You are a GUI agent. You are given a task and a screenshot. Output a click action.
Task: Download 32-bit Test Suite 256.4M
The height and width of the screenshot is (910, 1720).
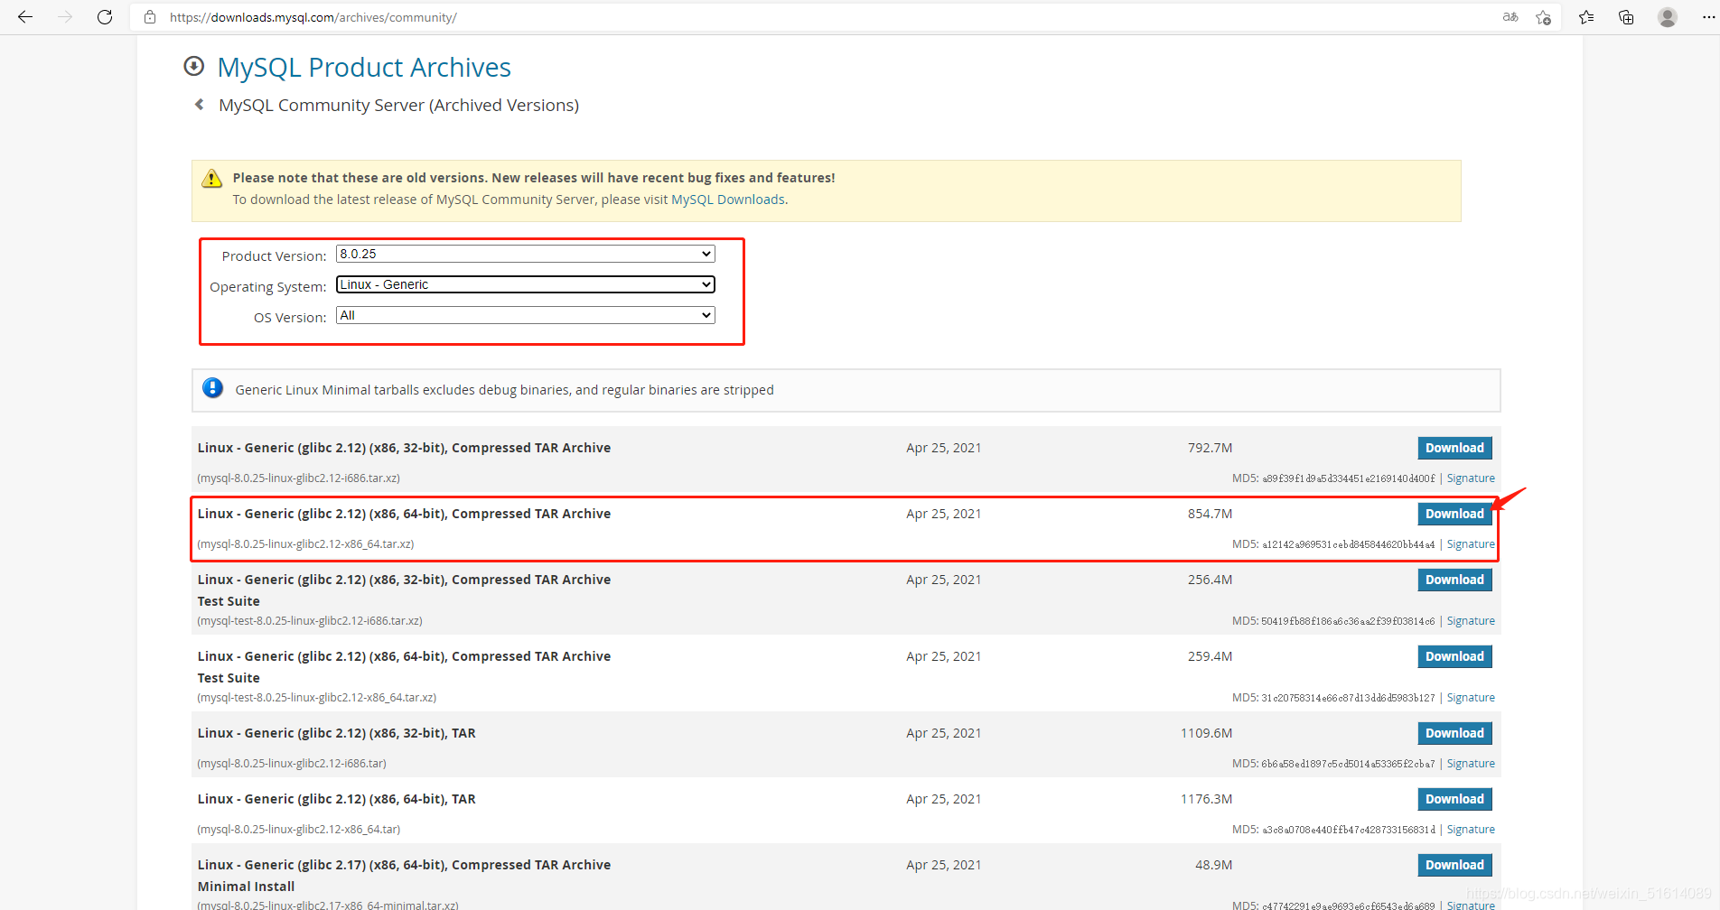[1454, 580]
